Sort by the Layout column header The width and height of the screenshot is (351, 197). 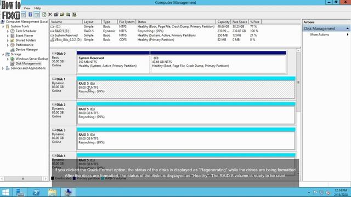pyautogui.click(x=92, y=22)
